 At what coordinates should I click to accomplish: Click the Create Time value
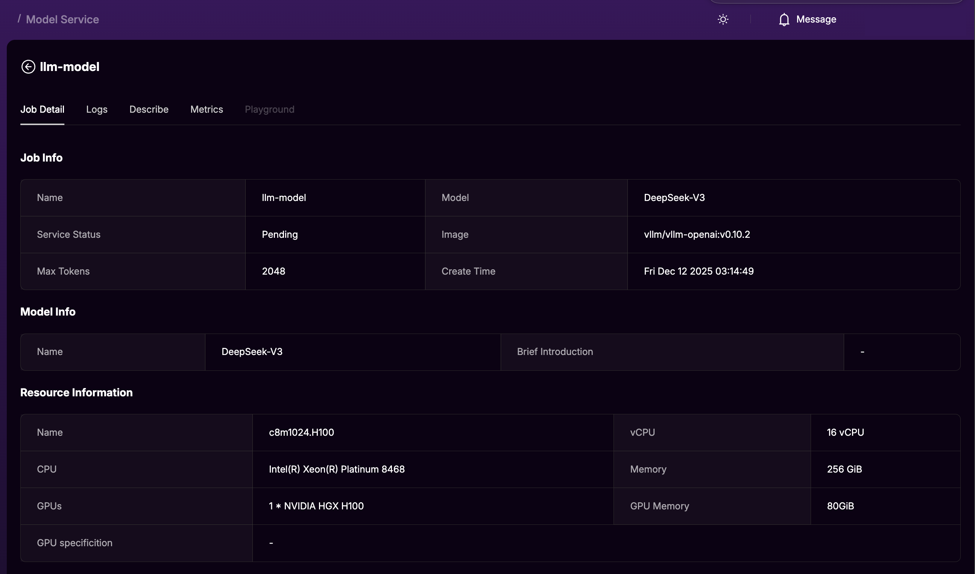pyautogui.click(x=699, y=271)
